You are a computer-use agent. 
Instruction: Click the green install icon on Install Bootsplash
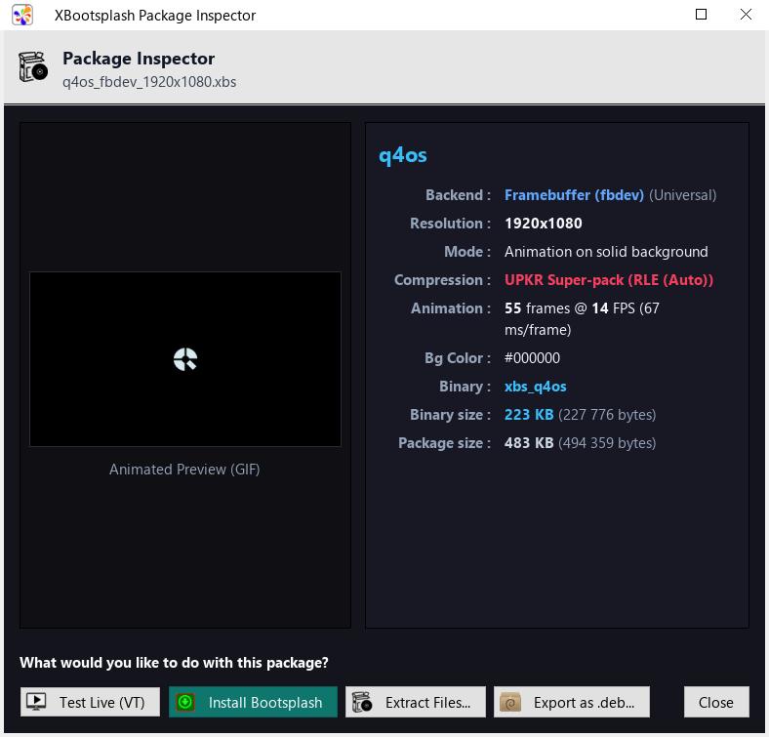185,702
